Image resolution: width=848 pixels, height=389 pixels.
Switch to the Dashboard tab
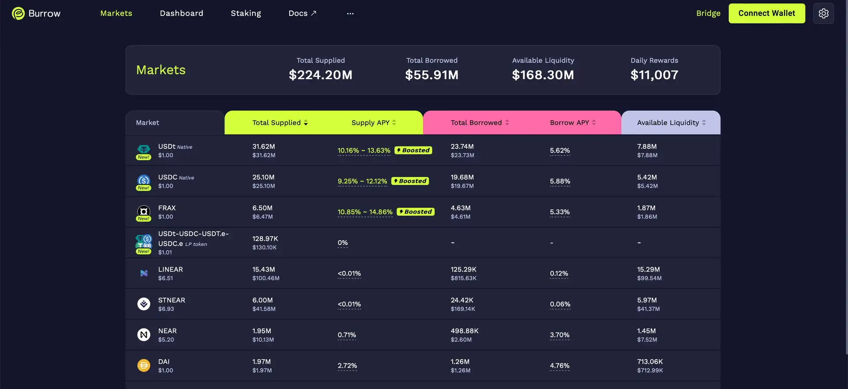182,13
